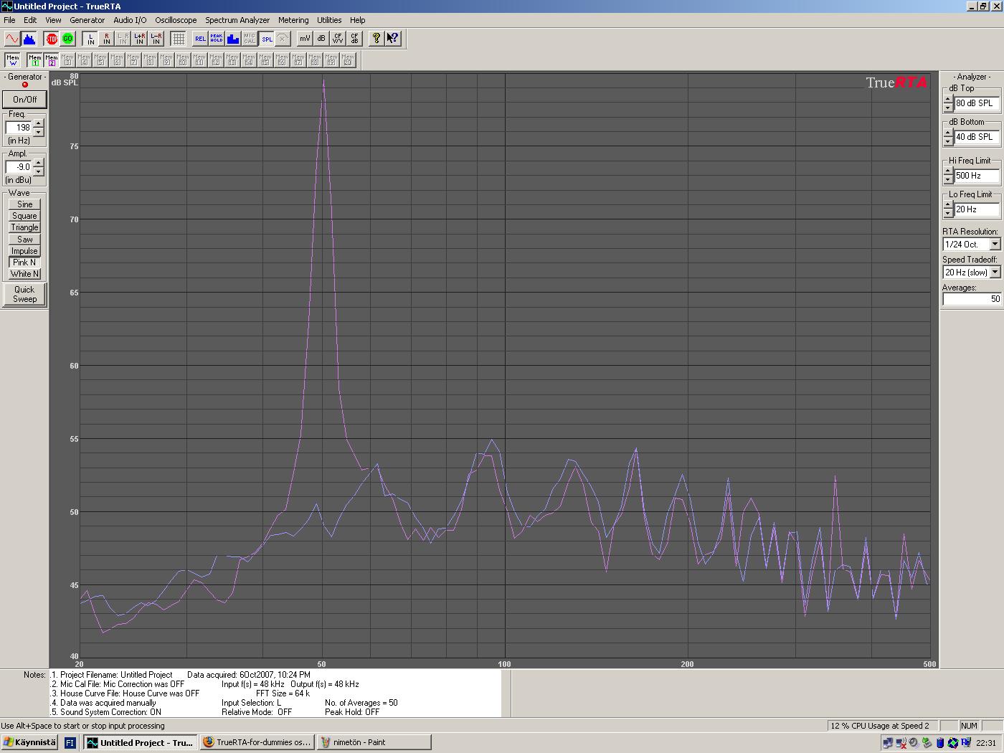Increase the generator Freq. with up arrow
This screenshot has height=753, width=1004.
[x=39, y=123]
